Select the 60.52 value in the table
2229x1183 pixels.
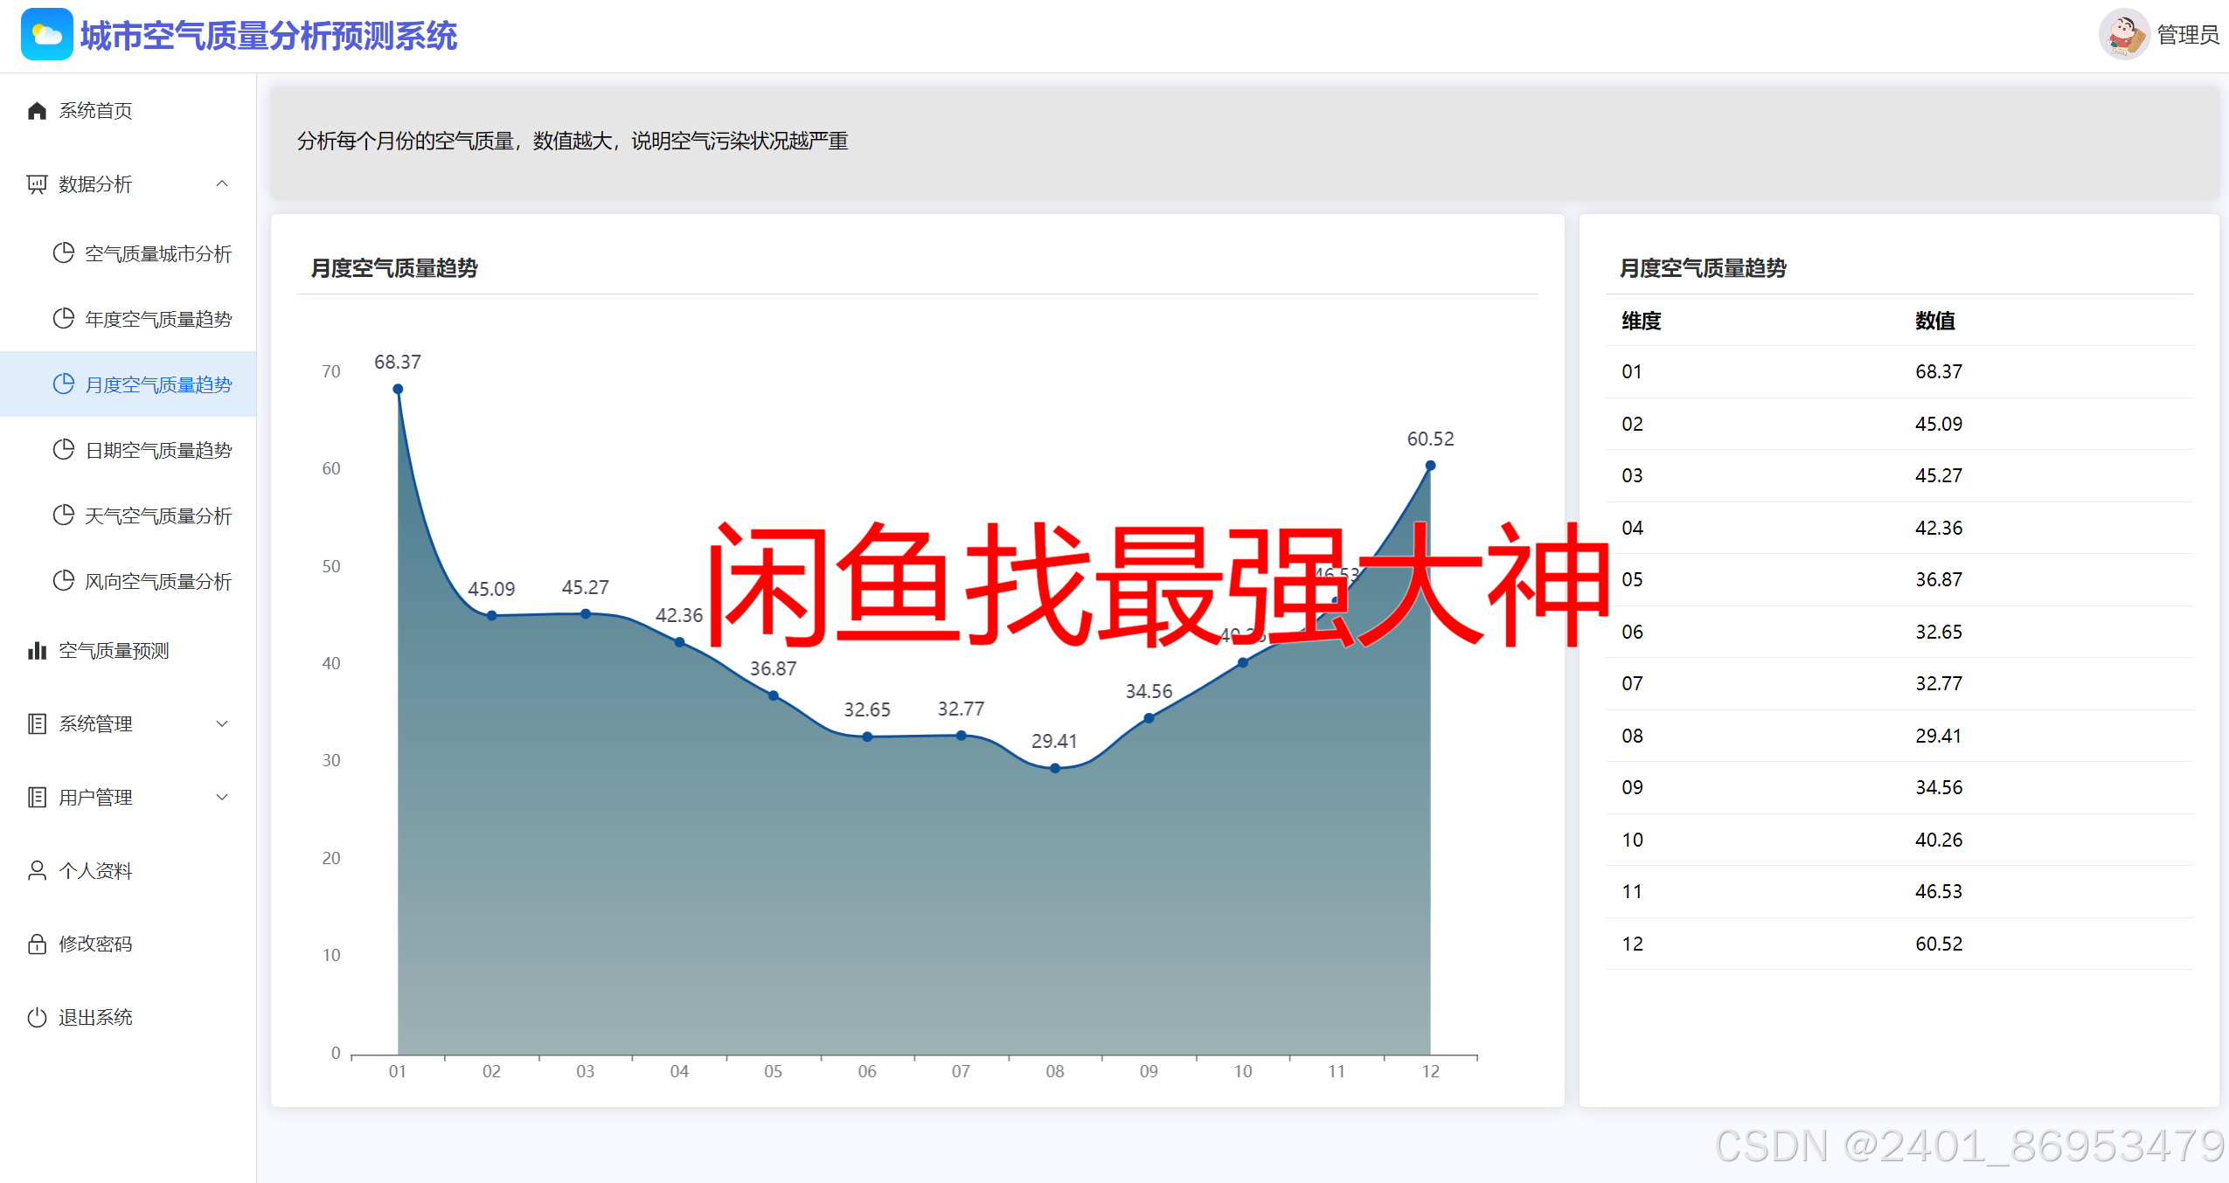[x=1940, y=943]
